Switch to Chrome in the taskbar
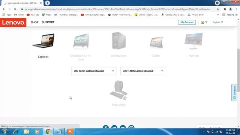 pyautogui.click(x=48, y=132)
